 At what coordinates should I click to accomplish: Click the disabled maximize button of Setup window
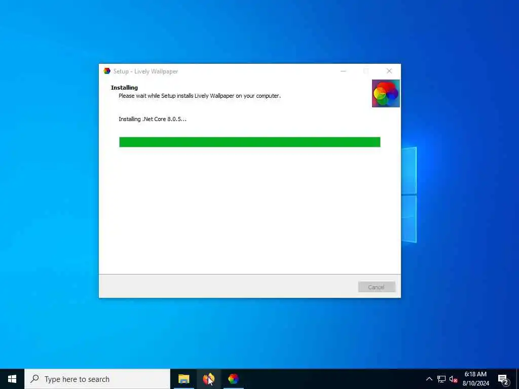pyautogui.click(x=366, y=71)
